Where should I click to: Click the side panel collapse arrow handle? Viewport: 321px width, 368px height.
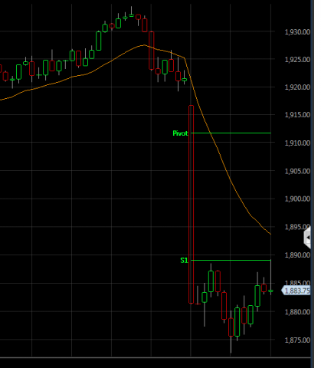click(307, 238)
